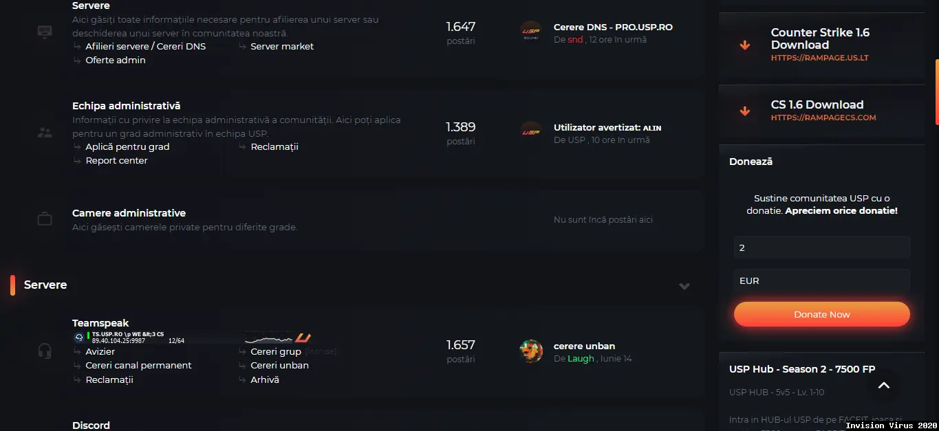
Task: Click the Counter Strike 1.6 download arrow icon
Action: point(745,45)
